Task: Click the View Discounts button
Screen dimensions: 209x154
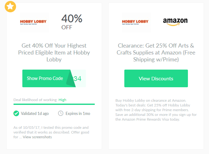Action: pyautogui.click(x=156, y=78)
